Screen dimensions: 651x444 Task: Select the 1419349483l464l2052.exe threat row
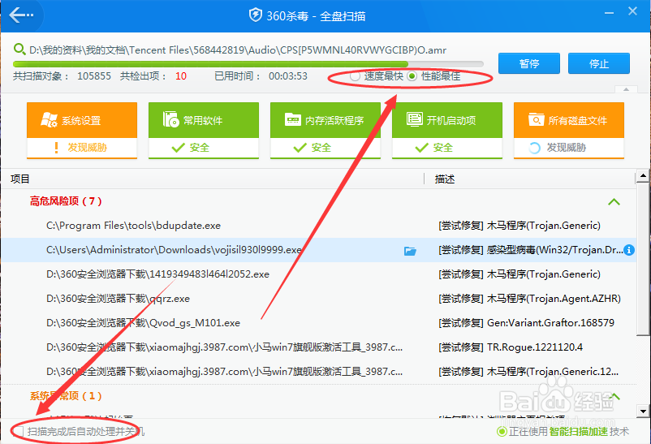pos(318,274)
